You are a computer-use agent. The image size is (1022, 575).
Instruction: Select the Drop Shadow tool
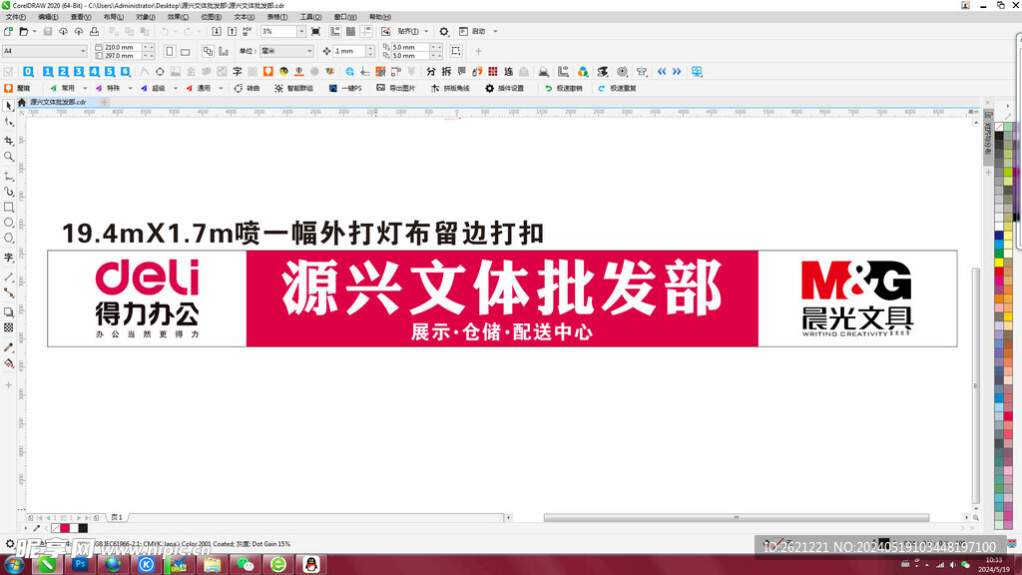point(8,312)
